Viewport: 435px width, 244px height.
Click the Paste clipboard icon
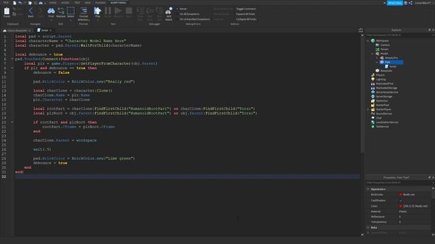7,11
